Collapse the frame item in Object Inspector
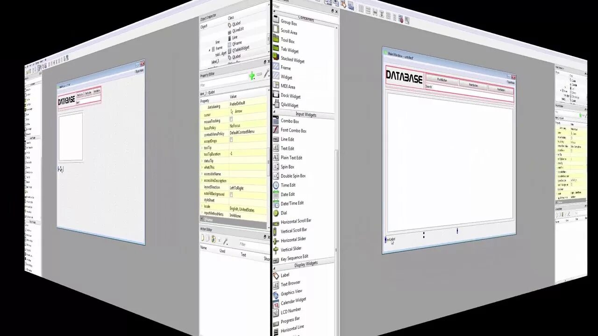This screenshot has height=336, width=598. [x=209, y=49]
